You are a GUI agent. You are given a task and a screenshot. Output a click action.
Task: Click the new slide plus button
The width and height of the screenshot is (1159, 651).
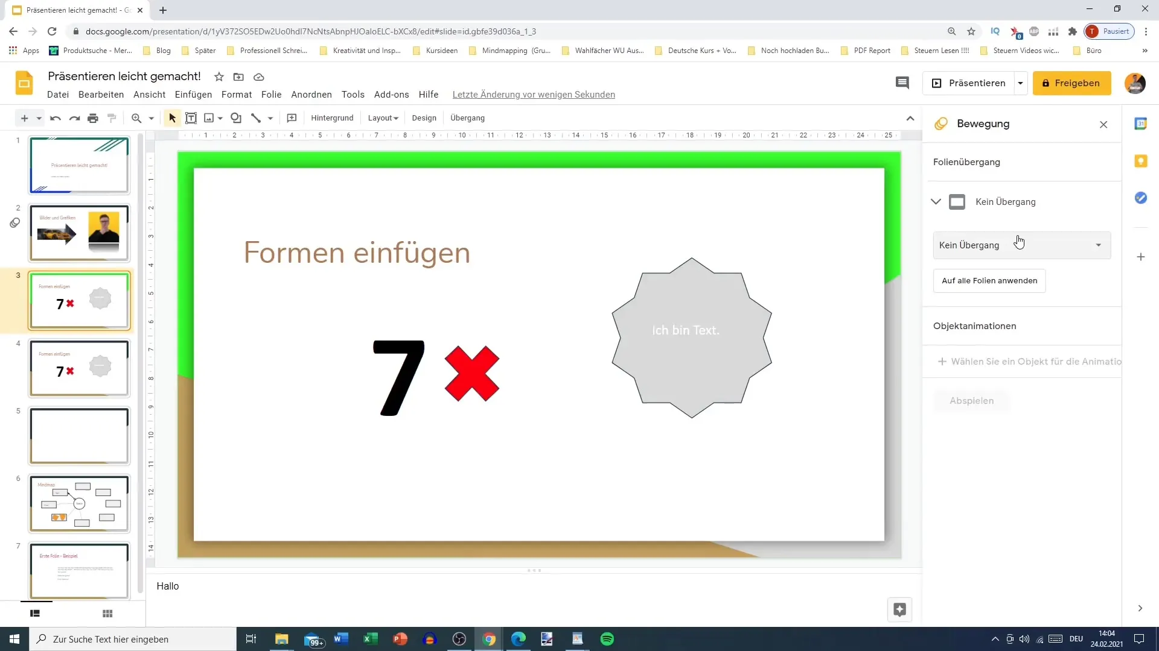pos(24,118)
